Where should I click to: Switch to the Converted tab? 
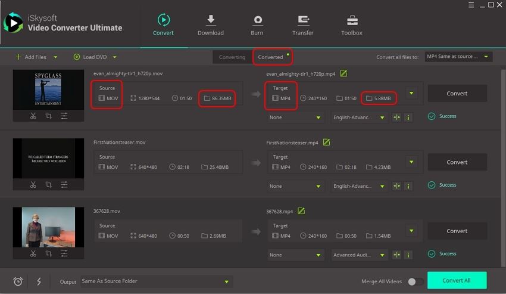[271, 57]
